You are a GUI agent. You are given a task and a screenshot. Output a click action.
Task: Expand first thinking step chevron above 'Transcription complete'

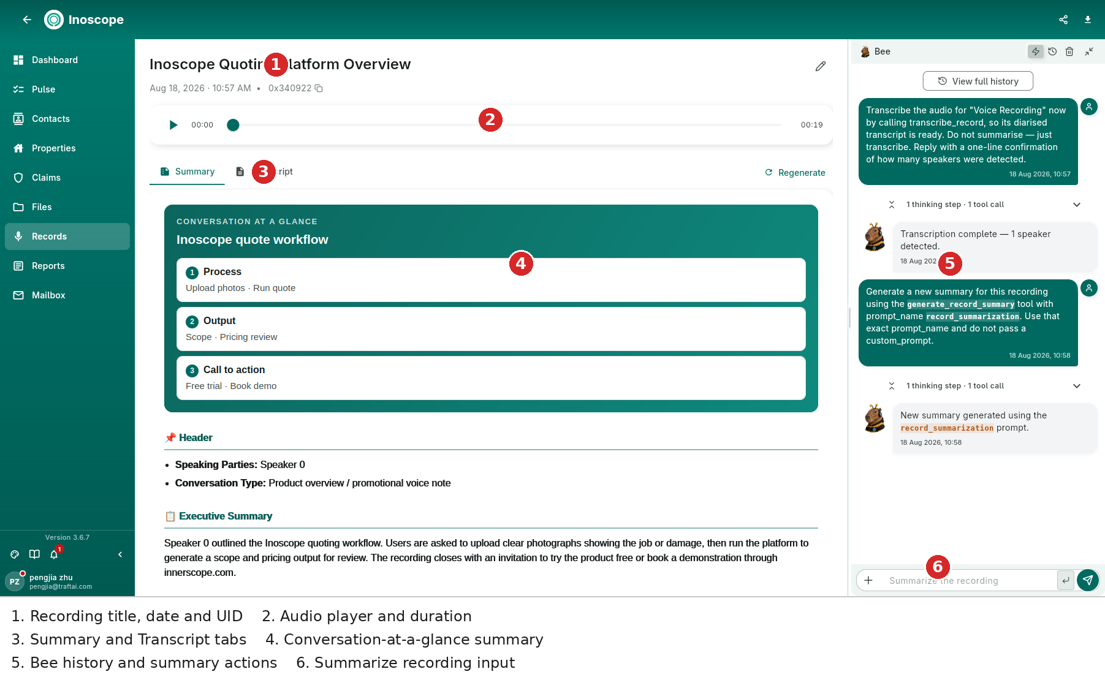point(1077,205)
